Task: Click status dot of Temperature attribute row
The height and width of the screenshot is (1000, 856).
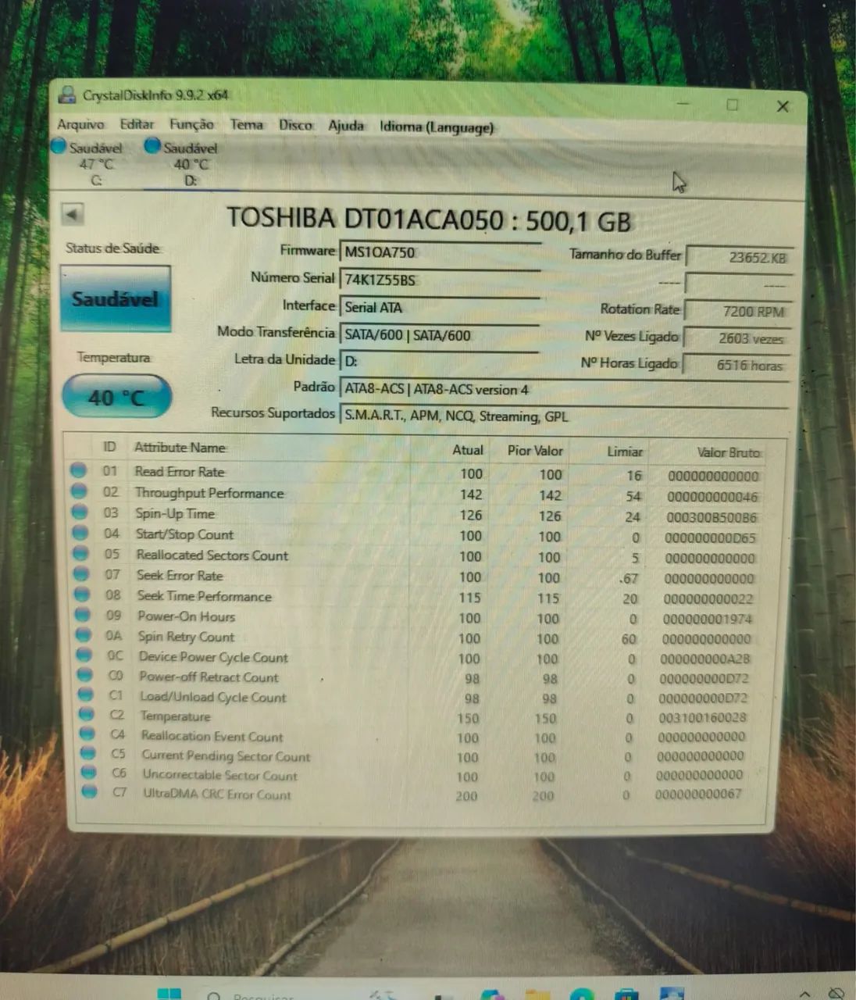Action: click(x=87, y=714)
